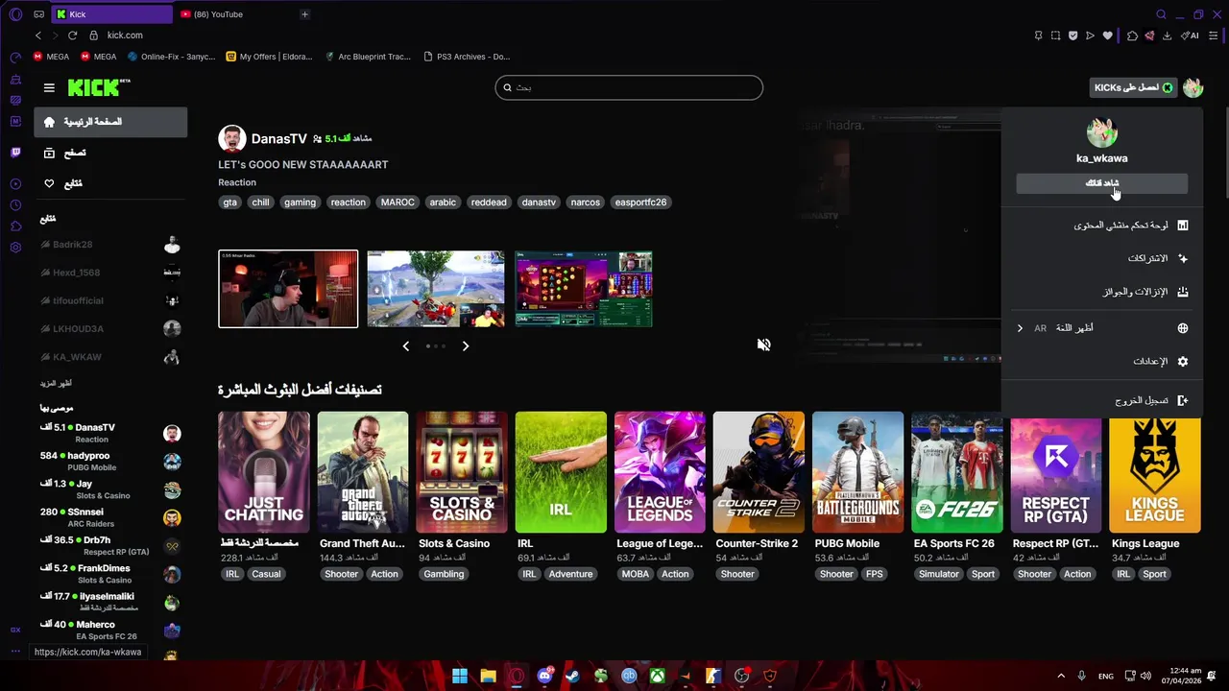
Task: Open the creator dashboard menu entry
Action: [x=1101, y=226]
